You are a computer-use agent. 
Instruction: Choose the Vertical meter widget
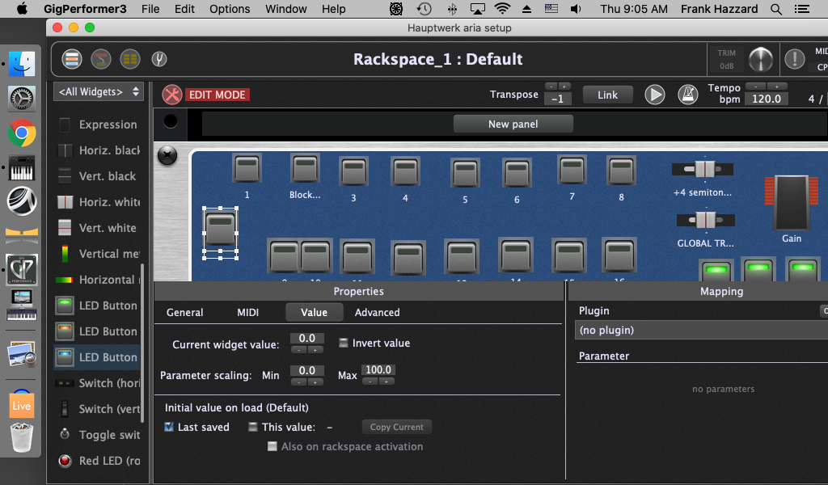tap(98, 254)
